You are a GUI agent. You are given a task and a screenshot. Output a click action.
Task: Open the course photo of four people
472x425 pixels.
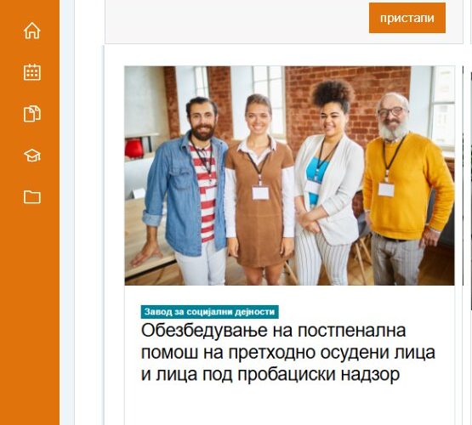click(289, 176)
